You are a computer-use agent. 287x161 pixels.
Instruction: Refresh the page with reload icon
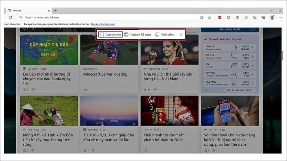10,18
